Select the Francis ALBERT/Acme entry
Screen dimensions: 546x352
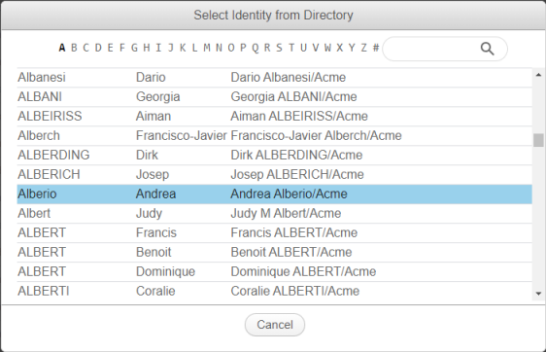pos(274,233)
